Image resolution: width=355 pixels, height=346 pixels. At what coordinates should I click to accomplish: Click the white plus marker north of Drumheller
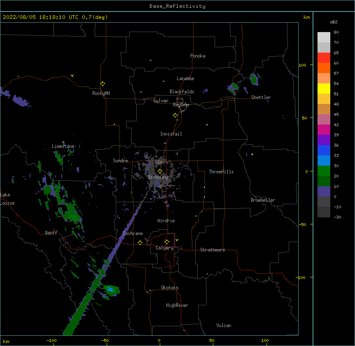tap(252, 154)
